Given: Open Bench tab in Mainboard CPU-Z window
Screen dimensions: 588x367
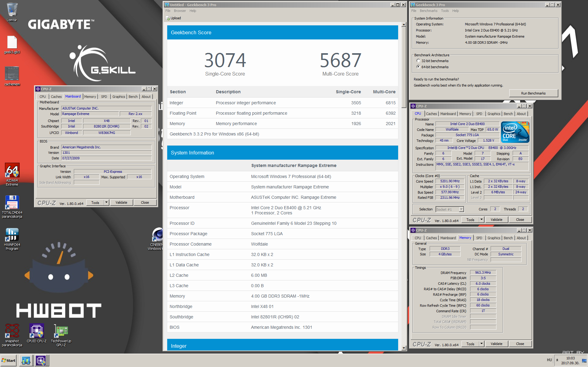Looking at the screenshot, I should (x=133, y=97).
